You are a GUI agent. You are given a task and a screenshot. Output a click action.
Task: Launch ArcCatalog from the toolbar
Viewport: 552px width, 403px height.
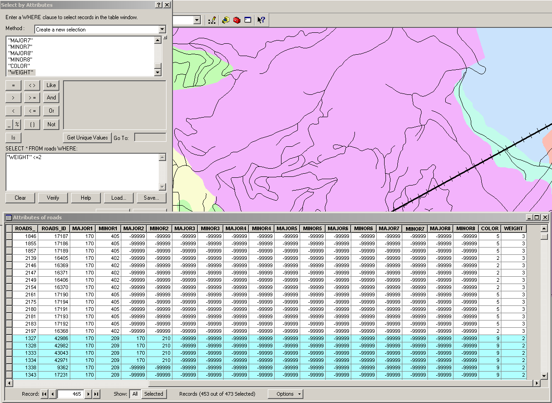225,20
